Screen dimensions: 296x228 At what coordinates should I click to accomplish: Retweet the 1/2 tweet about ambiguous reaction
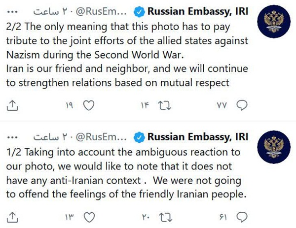coord(166,218)
